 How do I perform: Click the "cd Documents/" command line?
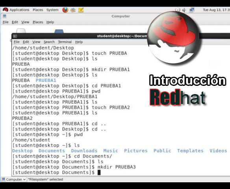click(x=62, y=156)
